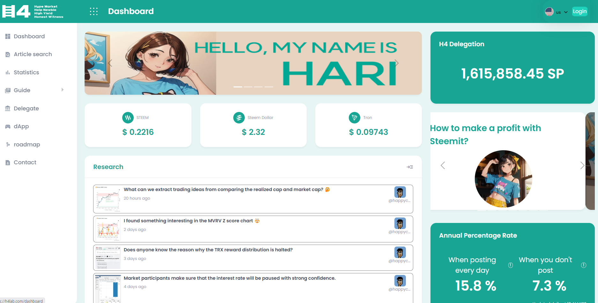Click the Guide book icon

point(8,91)
